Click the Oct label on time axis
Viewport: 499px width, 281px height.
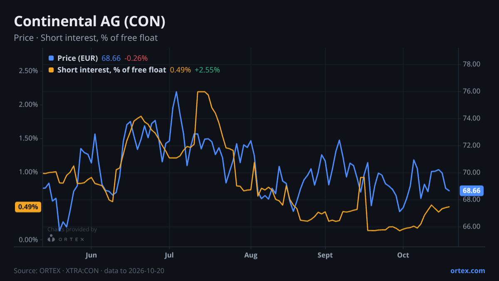click(403, 255)
